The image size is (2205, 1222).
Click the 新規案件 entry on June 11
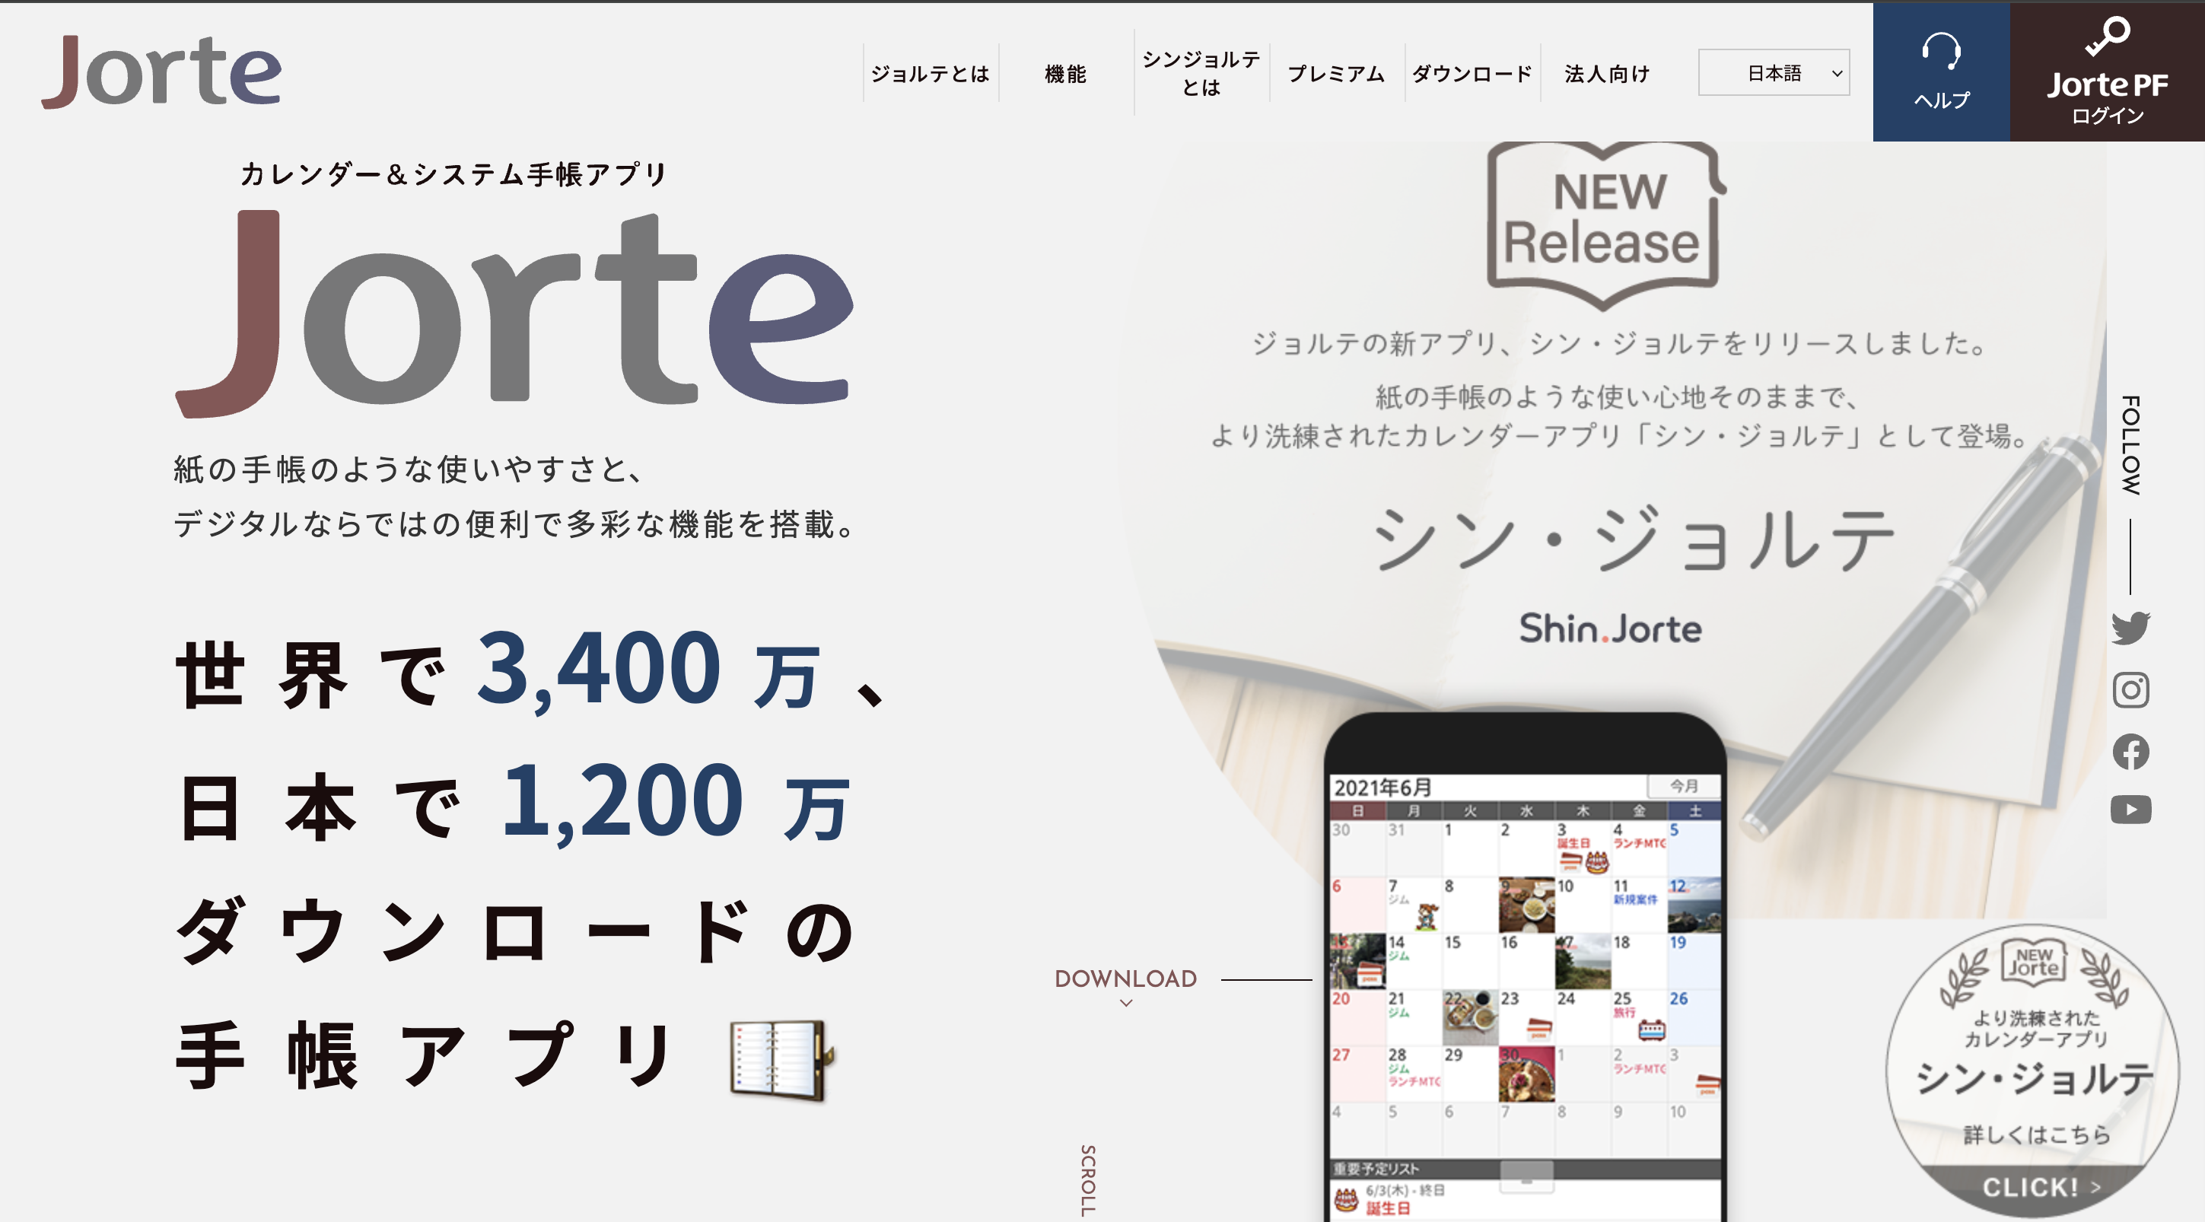coord(1636,899)
